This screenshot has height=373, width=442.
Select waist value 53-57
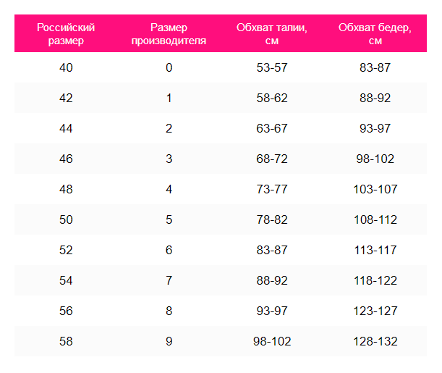pyautogui.click(x=272, y=67)
